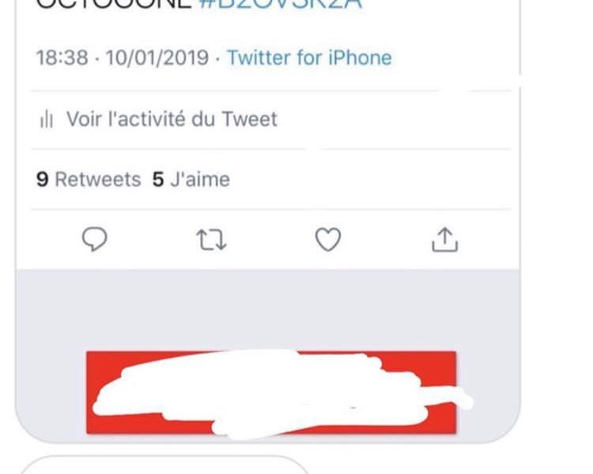Viewport: 593px width, 474px height.
Task: Open Voir l'activité du Tweet
Action: click(172, 119)
